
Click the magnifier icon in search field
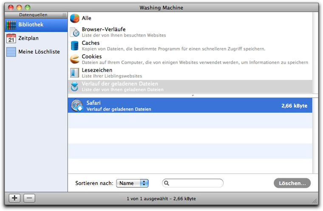click(167, 183)
